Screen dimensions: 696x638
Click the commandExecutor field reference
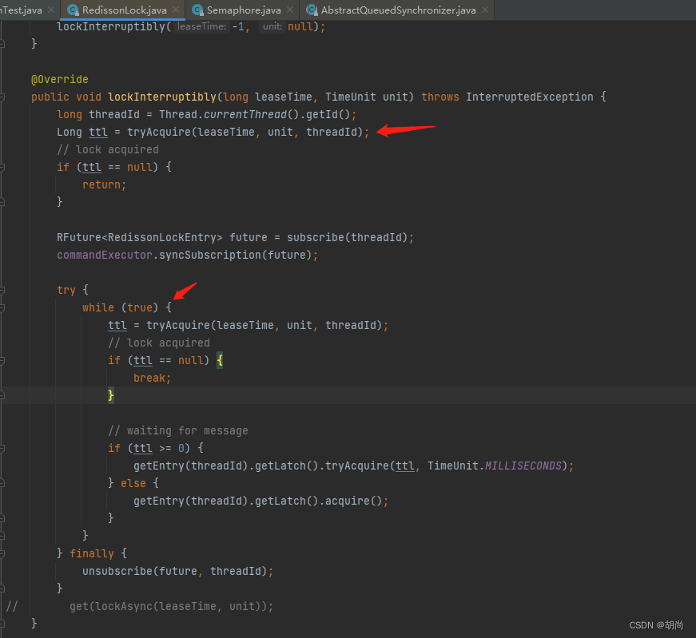click(105, 255)
